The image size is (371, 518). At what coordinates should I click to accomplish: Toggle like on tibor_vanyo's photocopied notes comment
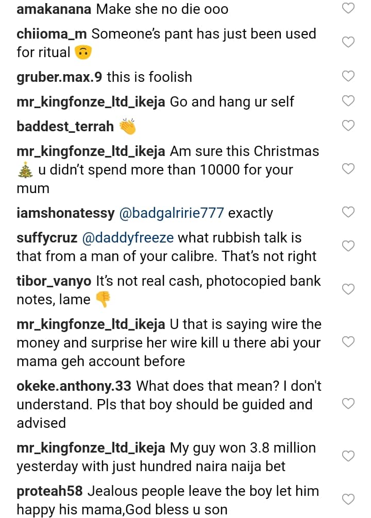point(349,289)
